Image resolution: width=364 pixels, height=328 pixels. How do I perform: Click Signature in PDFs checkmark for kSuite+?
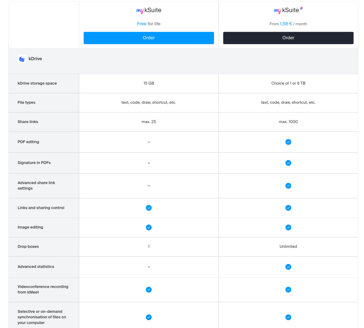coord(288,163)
